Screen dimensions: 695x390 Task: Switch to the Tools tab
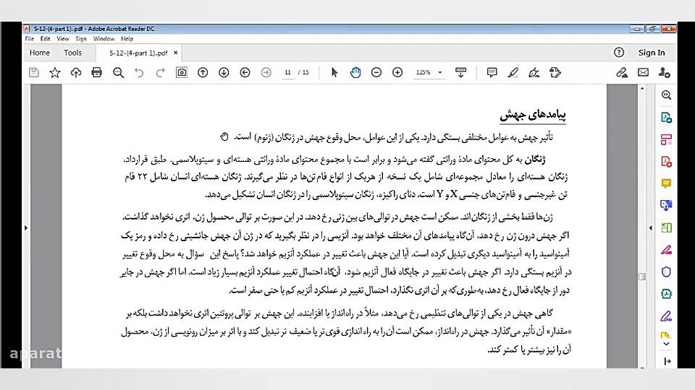(x=72, y=53)
